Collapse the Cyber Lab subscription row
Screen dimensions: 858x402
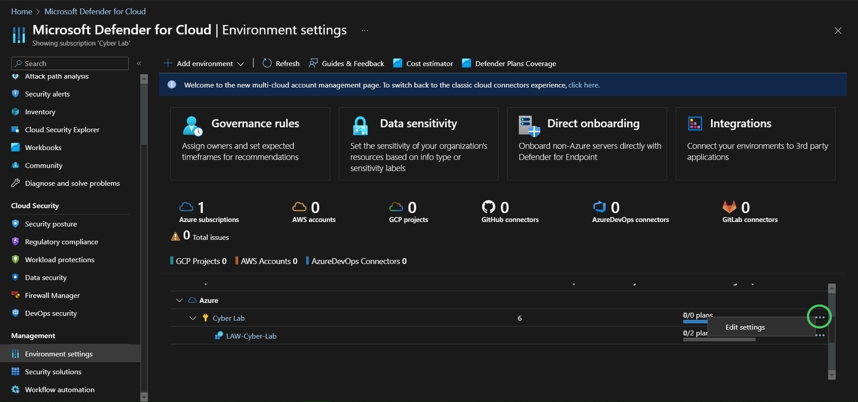pyautogui.click(x=193, y=318)
